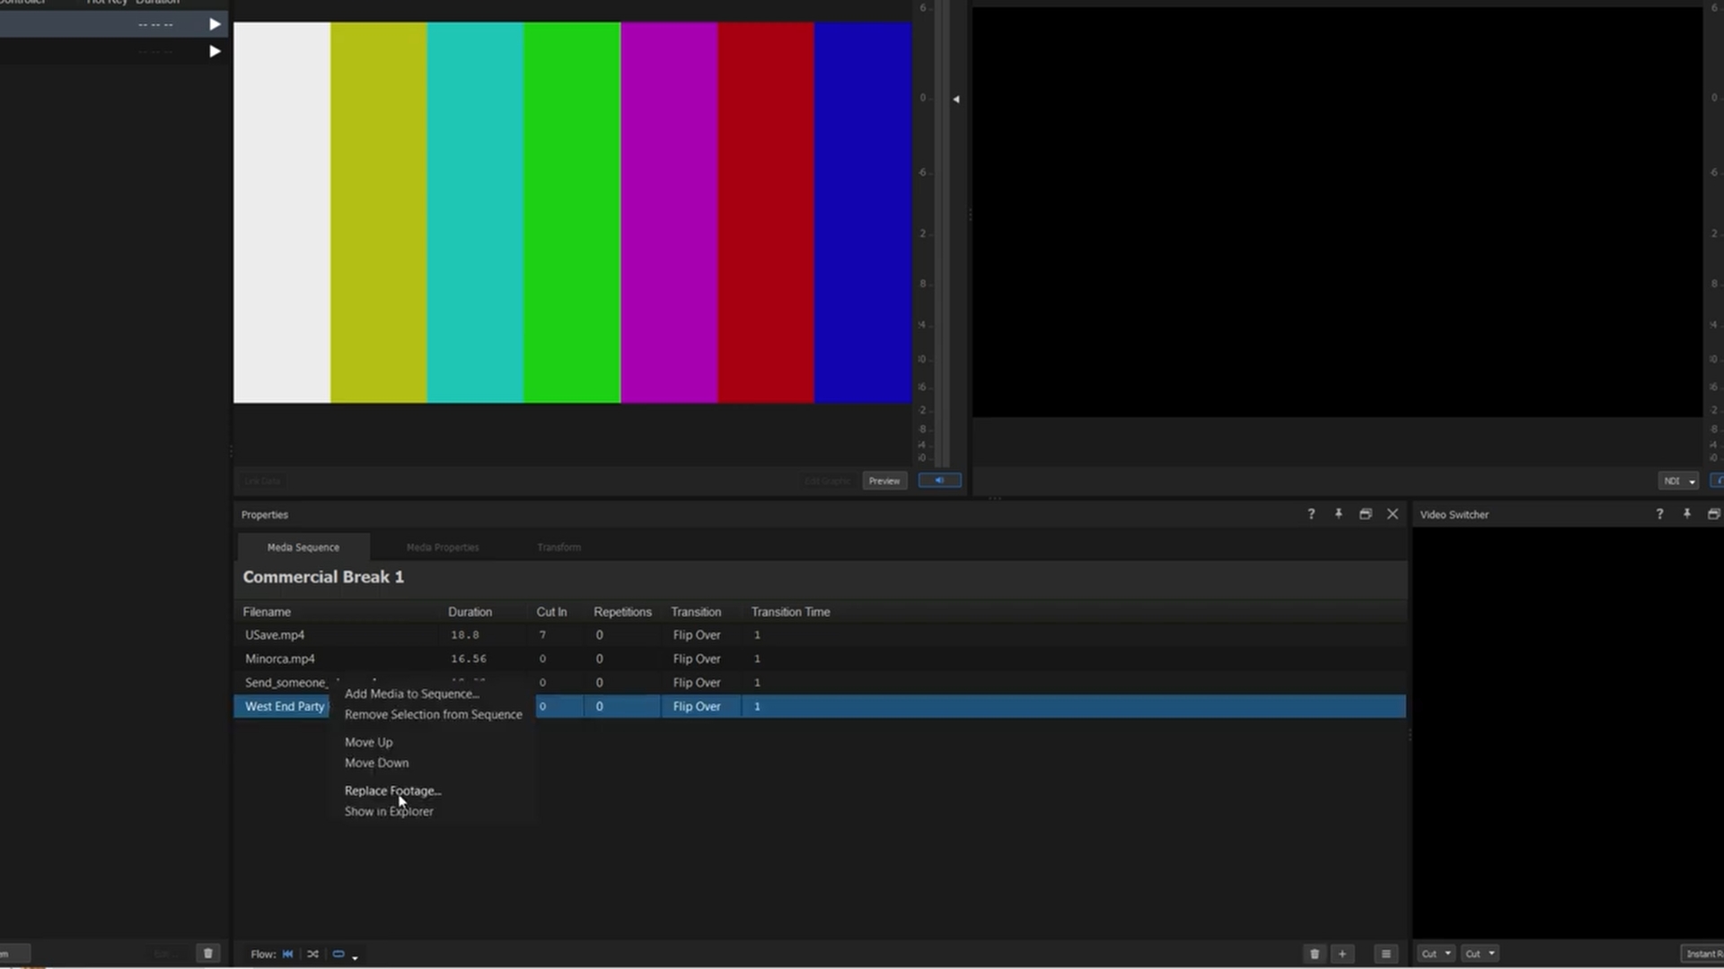The height and width of the screenshot is (969, 1724).
Task: Switch to Media Properties tab
Action: [x=443, y=547]
